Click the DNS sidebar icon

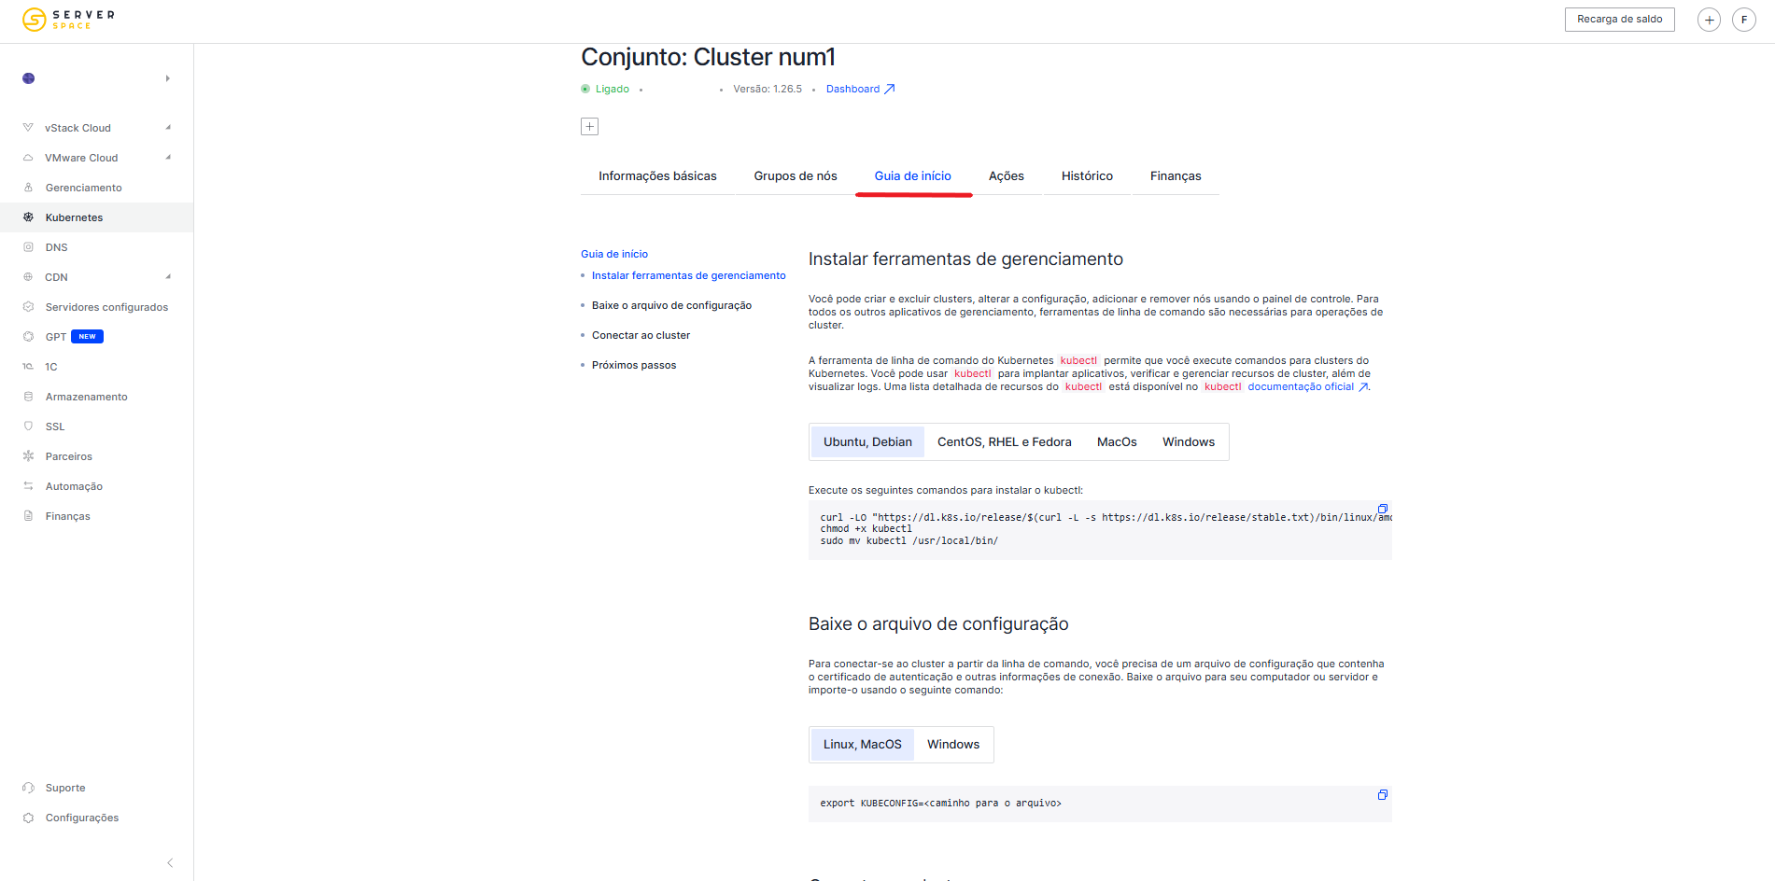pyautogui.click(x=28, y=247)
